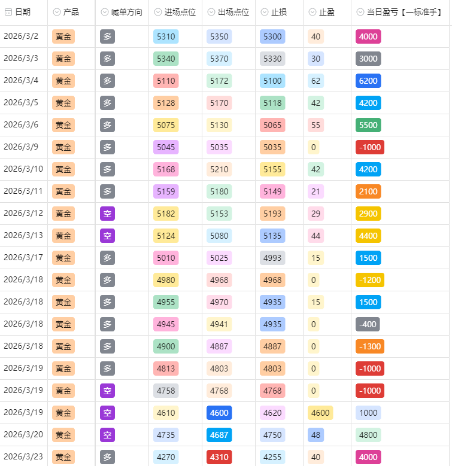Select the 日期 column header
The image size is (452, 466).
pos(23,12)
